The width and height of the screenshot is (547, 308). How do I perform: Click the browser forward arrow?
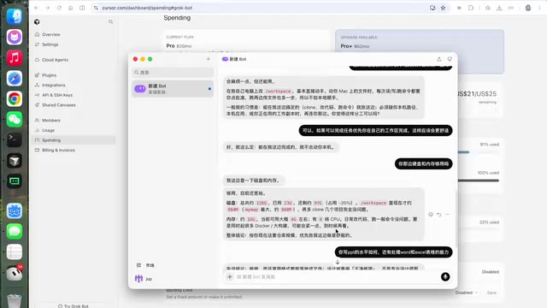48,8
